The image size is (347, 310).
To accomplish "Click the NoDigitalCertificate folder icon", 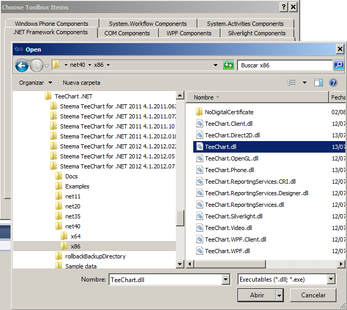I will pyautogui.click(x=199, y=112).
